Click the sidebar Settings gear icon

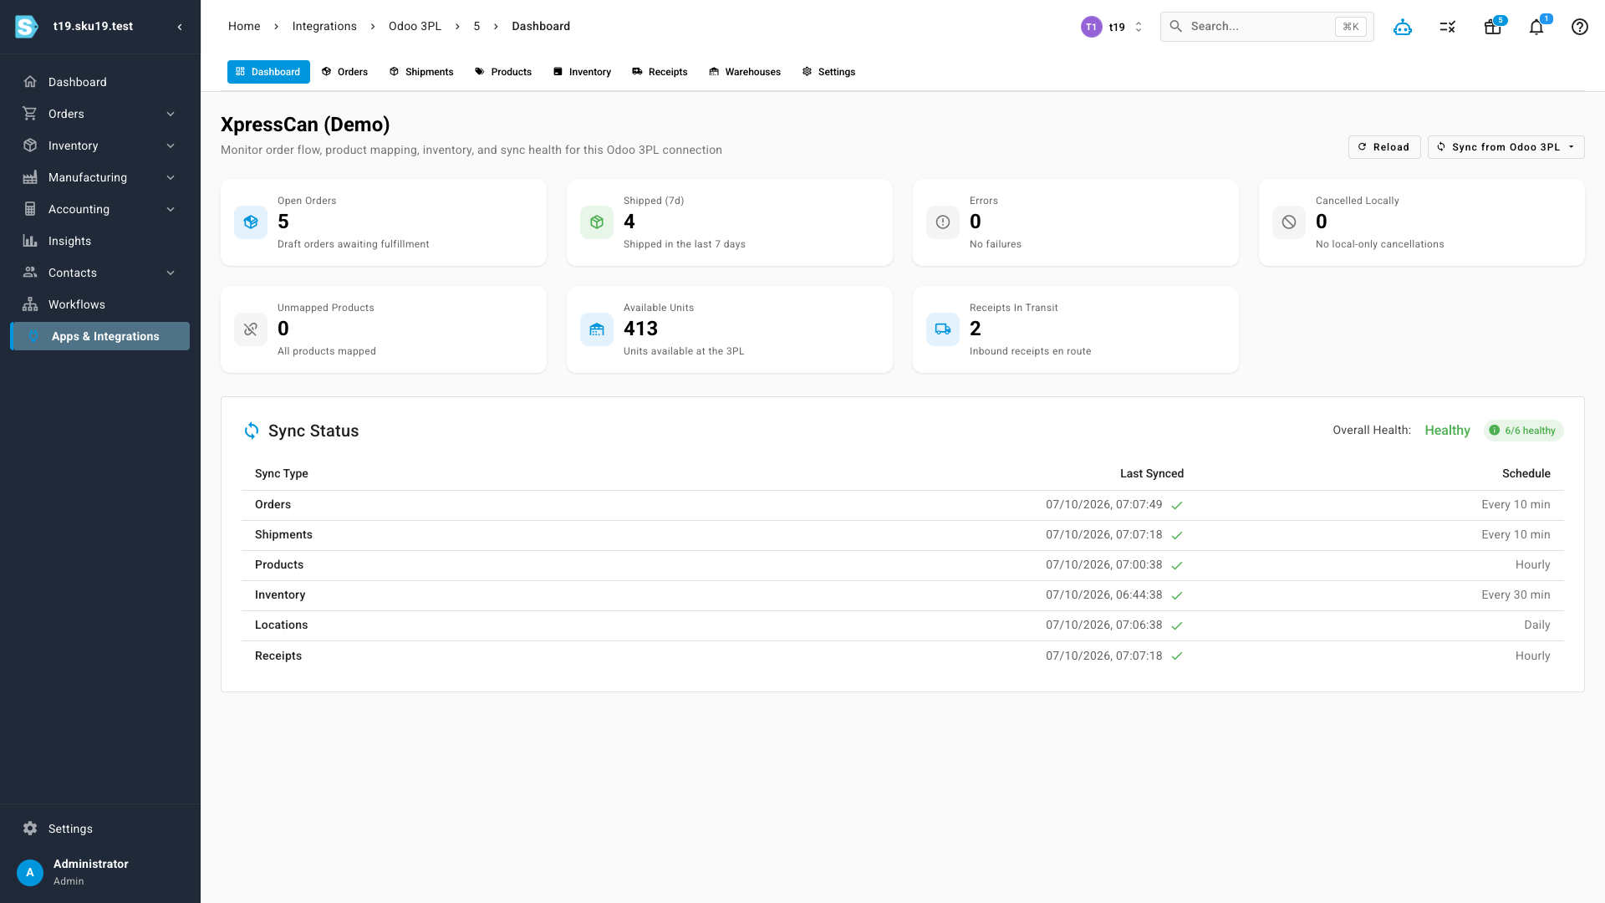(x=30, y=829)
